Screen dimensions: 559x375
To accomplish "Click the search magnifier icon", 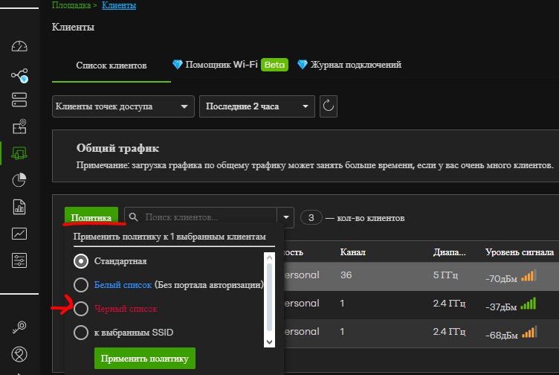I will (133, 217).
